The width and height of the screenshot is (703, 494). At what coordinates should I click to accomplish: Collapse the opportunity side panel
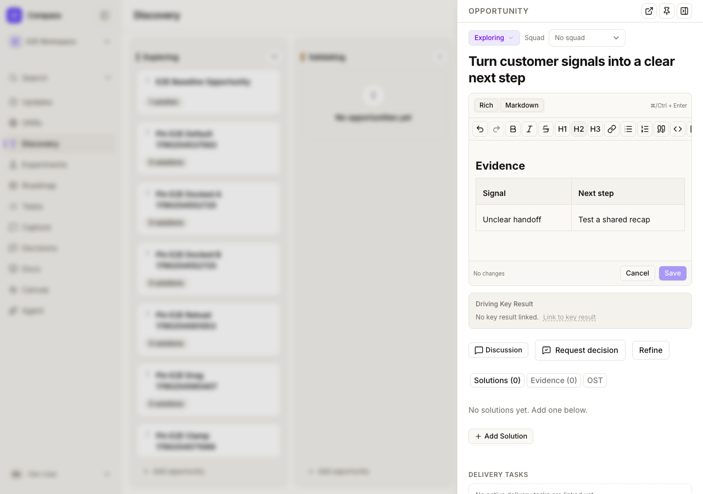click(684, 11)
